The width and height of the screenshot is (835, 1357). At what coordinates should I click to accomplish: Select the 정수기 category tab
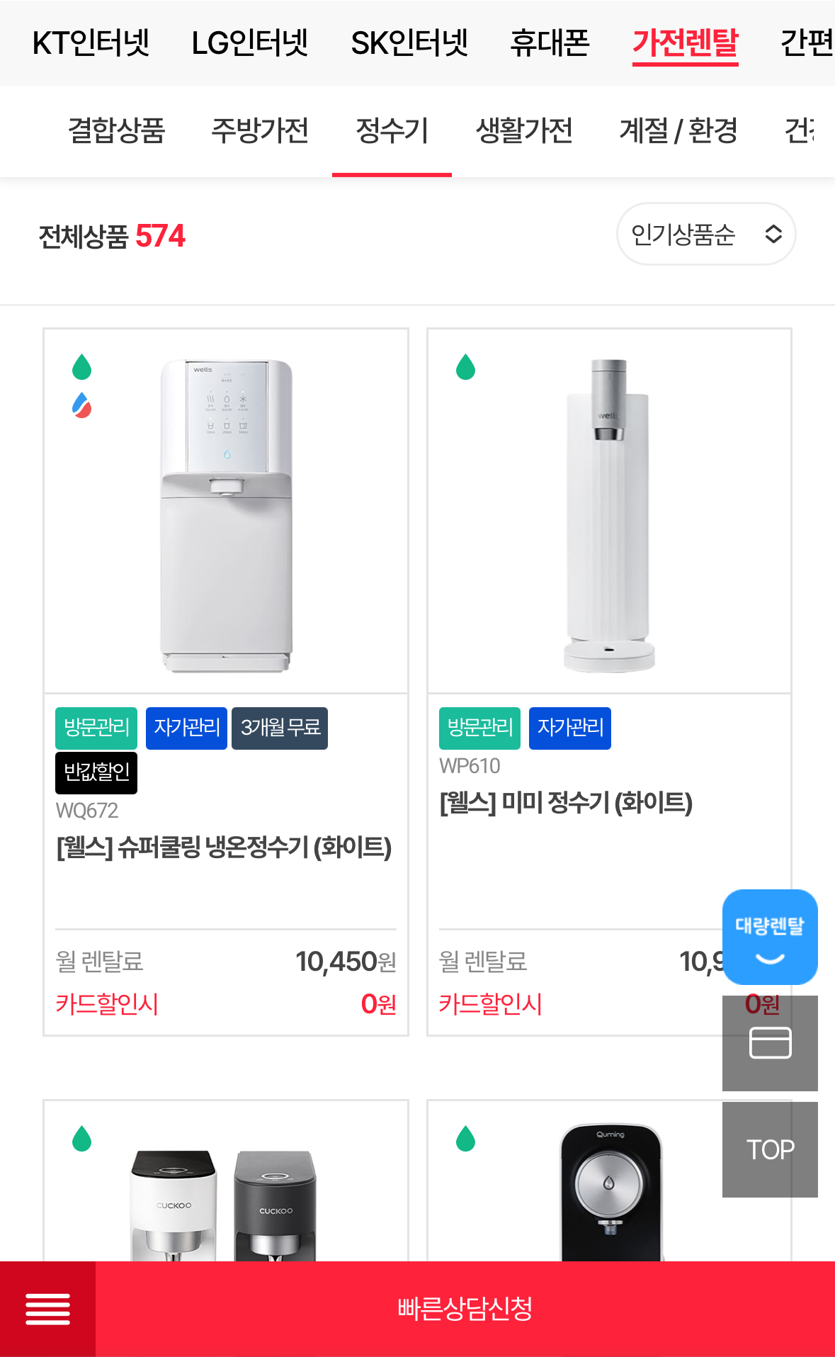pos(392,130)
